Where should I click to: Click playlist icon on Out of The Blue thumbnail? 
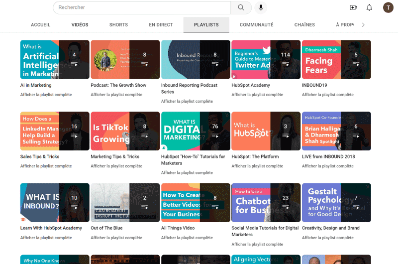144,207
